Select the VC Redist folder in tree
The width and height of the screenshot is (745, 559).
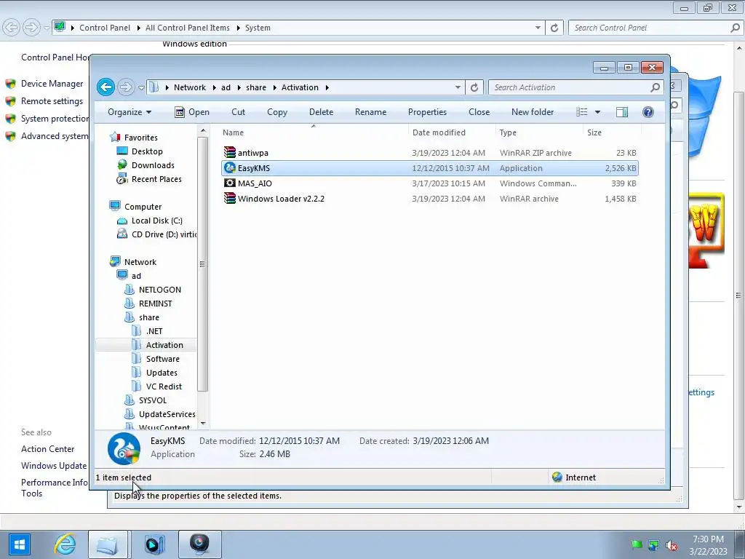pyautogui.click(x=164, y=386)
